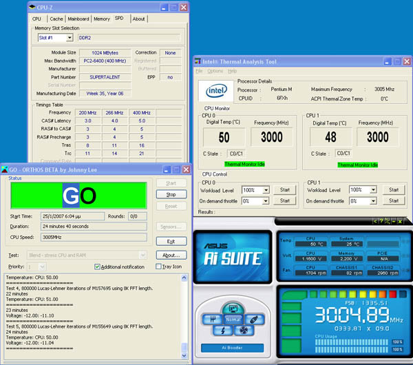The height and width of the screenshot is (365, 413).
Task: Close Ai Suite with green X icon
Action: point(400,221)
